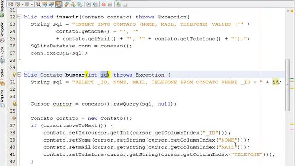Click the Find Selection magnifier icon
This screenshot has width=295, height=166.
coord(38,4)
